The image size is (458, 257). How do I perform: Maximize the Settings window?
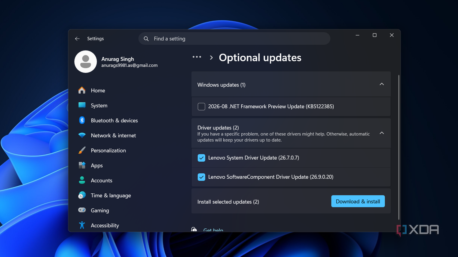click(375, 35)
